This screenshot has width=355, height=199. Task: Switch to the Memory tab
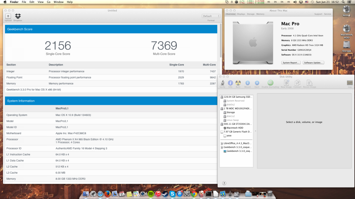coord(260,14)
